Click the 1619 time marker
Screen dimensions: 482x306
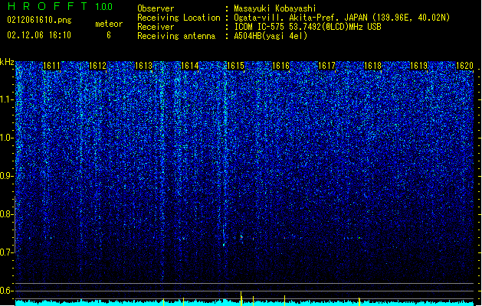419,66
